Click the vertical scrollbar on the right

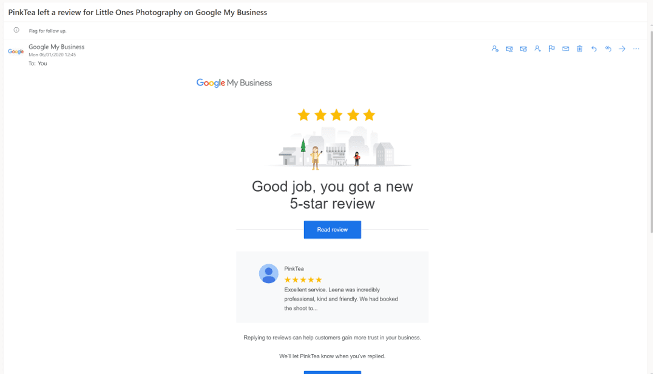coord(651,129)
